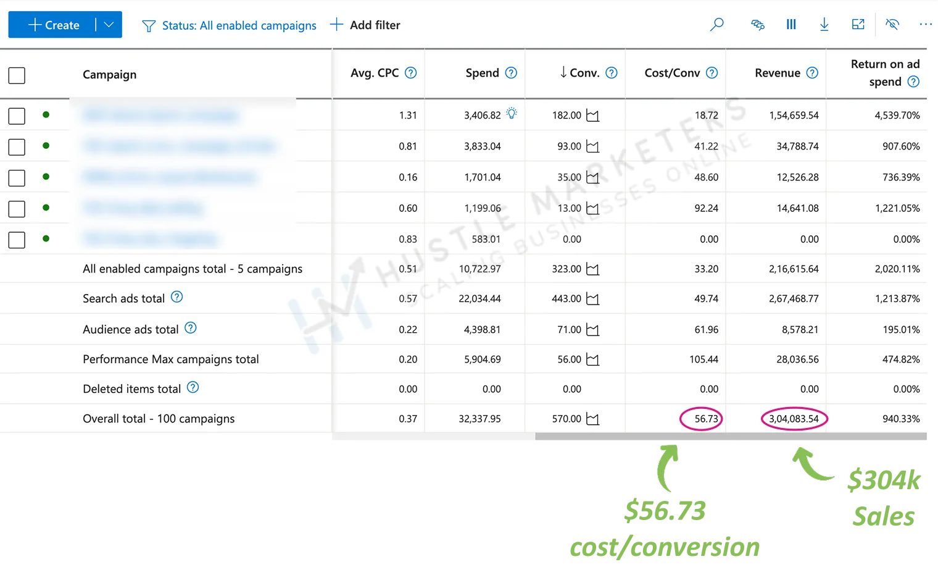Check the row with 1,701.04 spend
The height and width of the screenshot is (567, 938).
(x=17, y=178)
